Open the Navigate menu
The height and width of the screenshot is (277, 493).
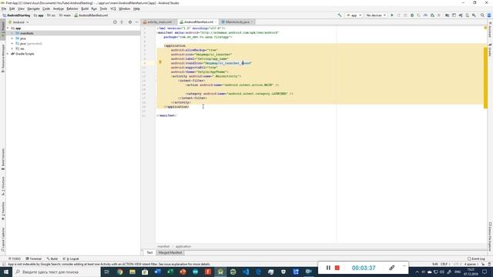click(x=33, y=8)
